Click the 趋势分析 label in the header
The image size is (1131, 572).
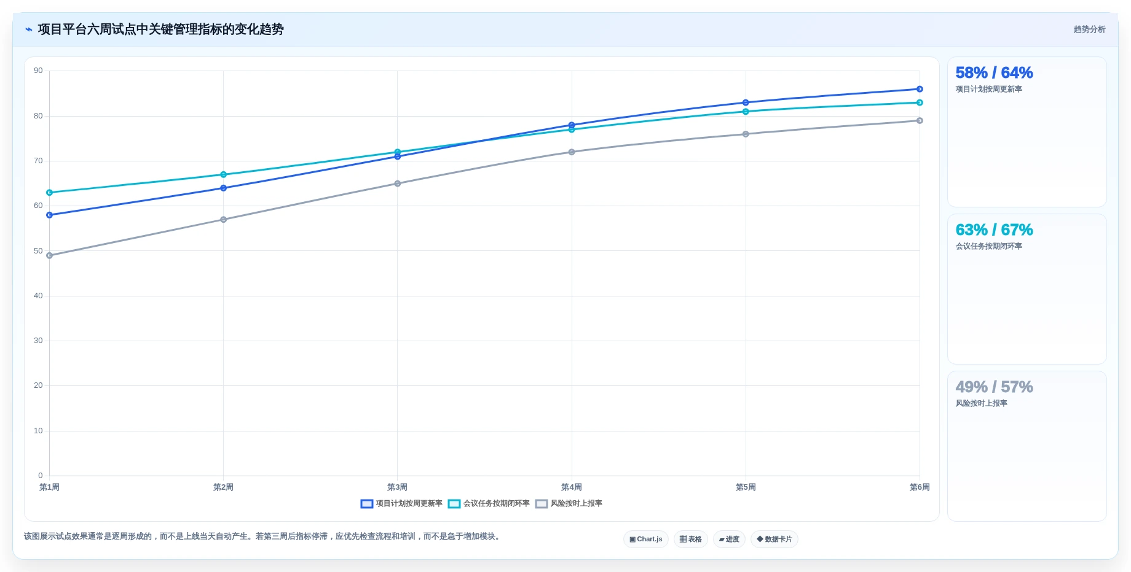[x=1089, y=29]
